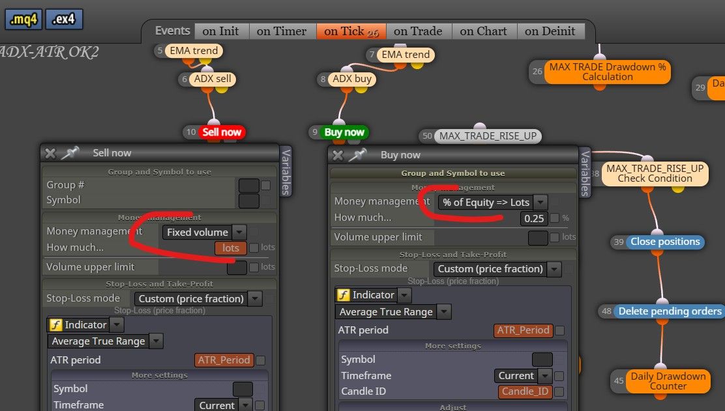Toggle checkbox next to lots field in Sell now
The width and height of the screenshot is (725, 411).
click(x=254, y=248)
